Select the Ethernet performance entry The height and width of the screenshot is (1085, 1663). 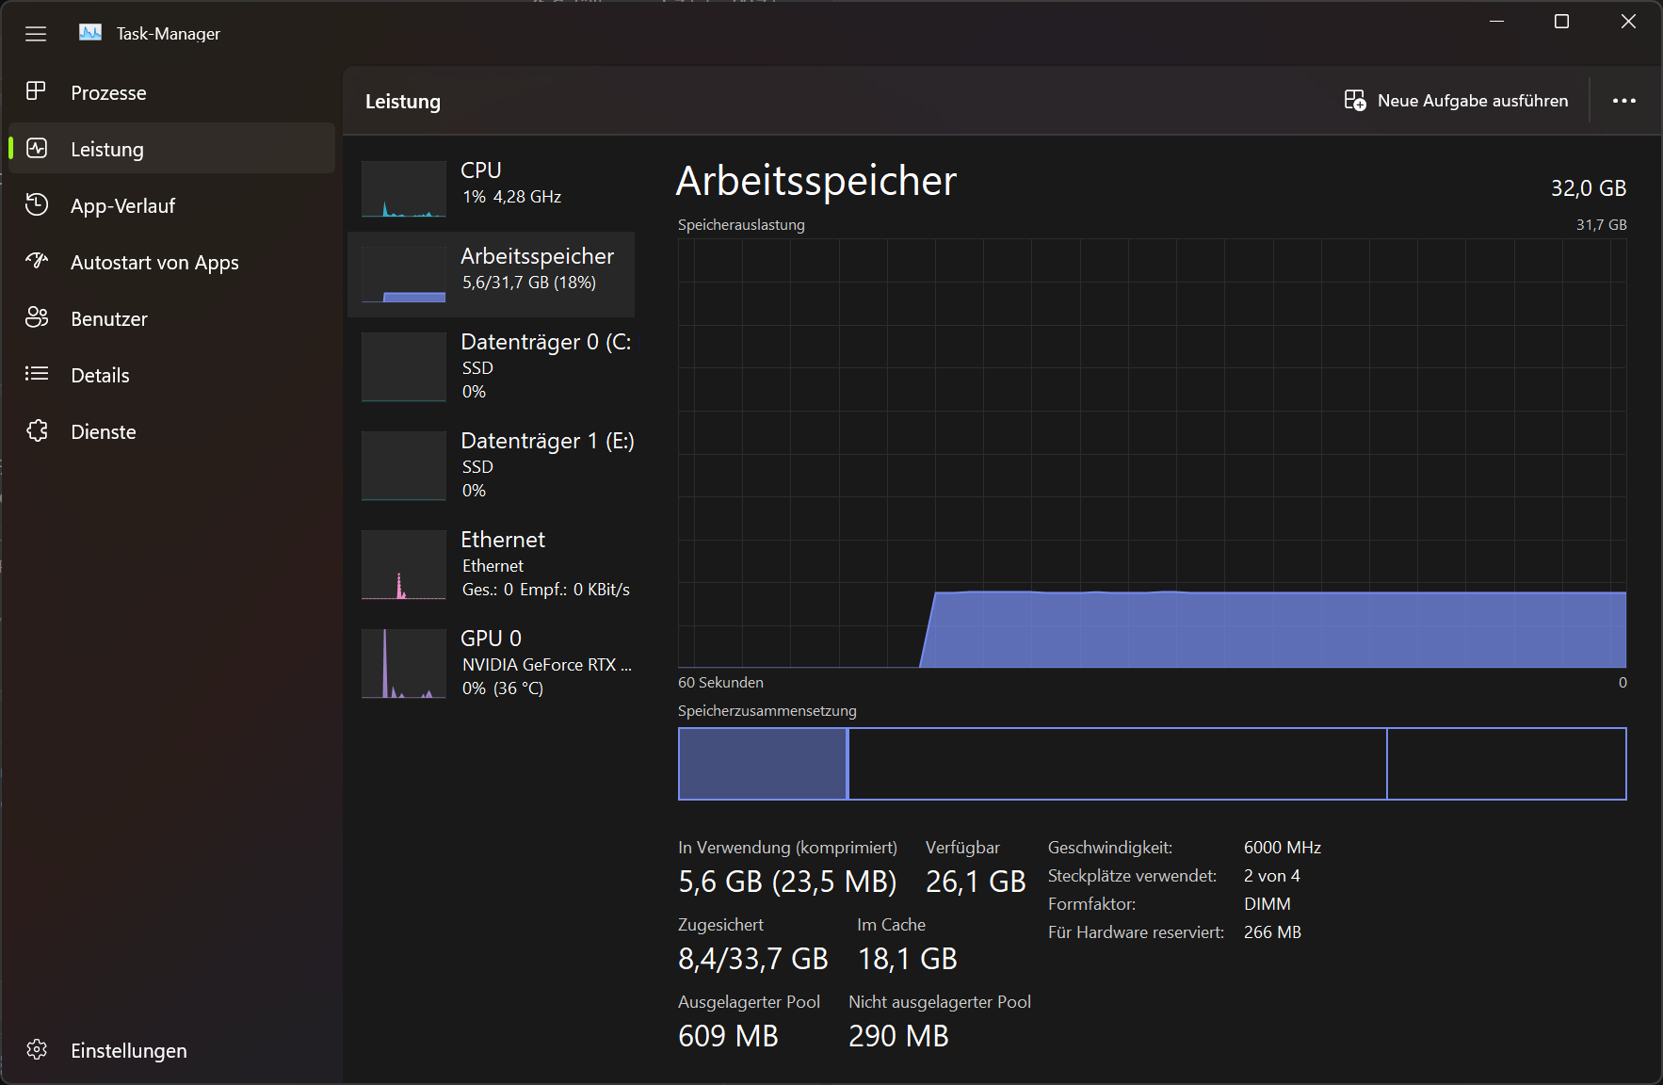[491, 565]
